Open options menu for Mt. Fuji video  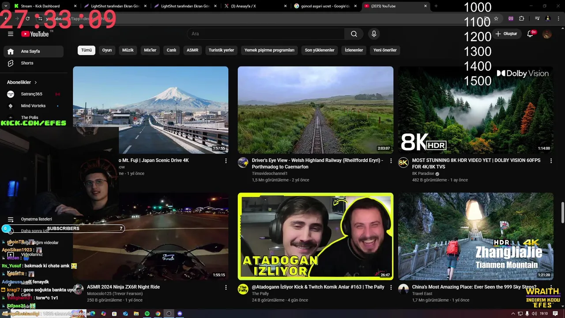coord(226,161)
